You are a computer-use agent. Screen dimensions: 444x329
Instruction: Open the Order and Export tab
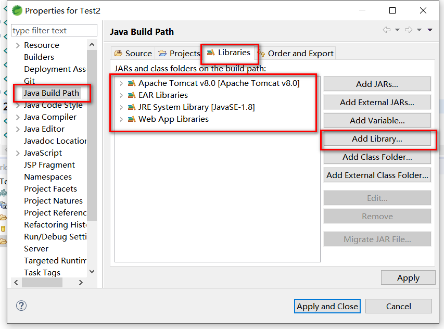[296, 53]
